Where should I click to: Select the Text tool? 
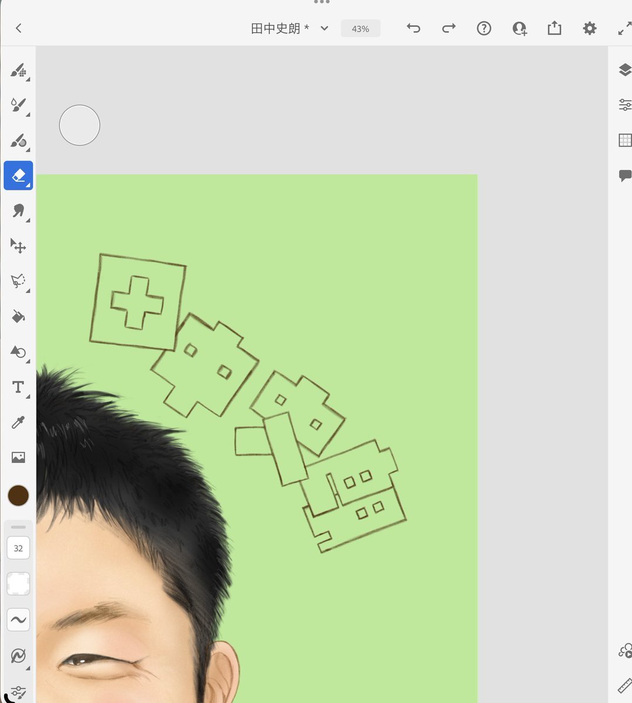point(18,387)
